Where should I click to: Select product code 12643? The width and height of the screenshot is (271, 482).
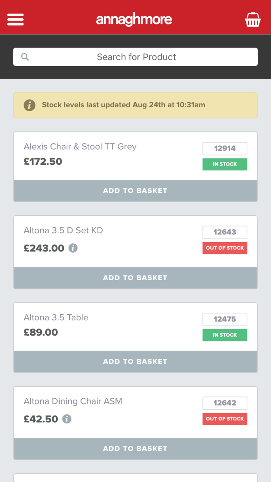tap(225, 232)
